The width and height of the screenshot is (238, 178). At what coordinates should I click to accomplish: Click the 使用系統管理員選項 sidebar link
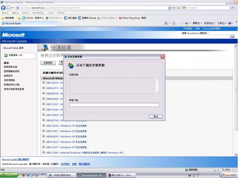click(x=14, y=89)
